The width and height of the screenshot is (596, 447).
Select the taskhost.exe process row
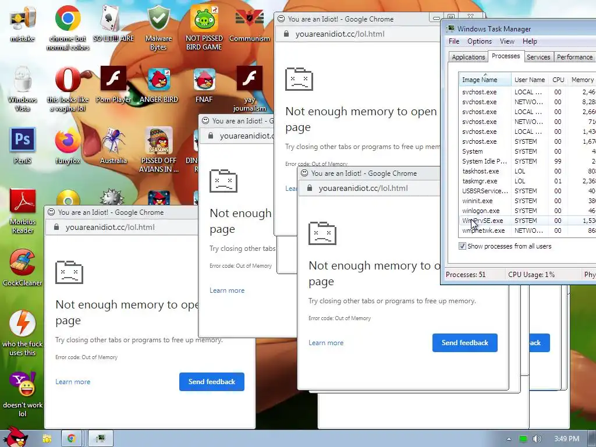point(527,171)
